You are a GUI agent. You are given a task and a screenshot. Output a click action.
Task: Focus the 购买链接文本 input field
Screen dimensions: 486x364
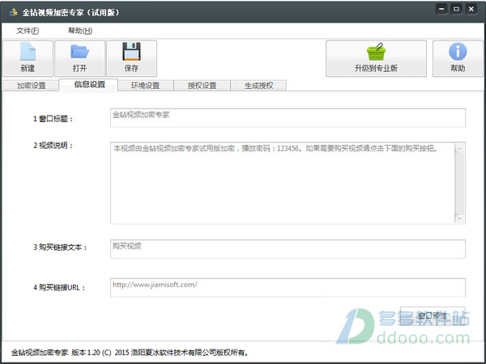[288, 249]
